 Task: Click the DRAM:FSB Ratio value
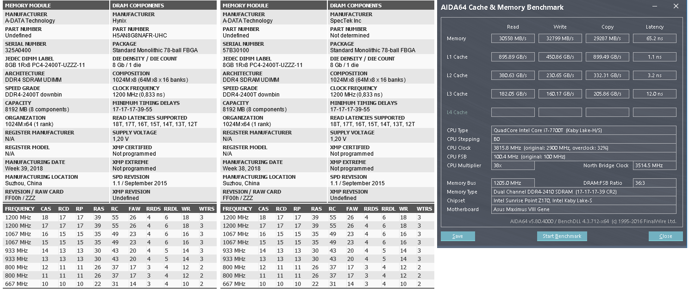pyautogui.click(x=654, y=183)
